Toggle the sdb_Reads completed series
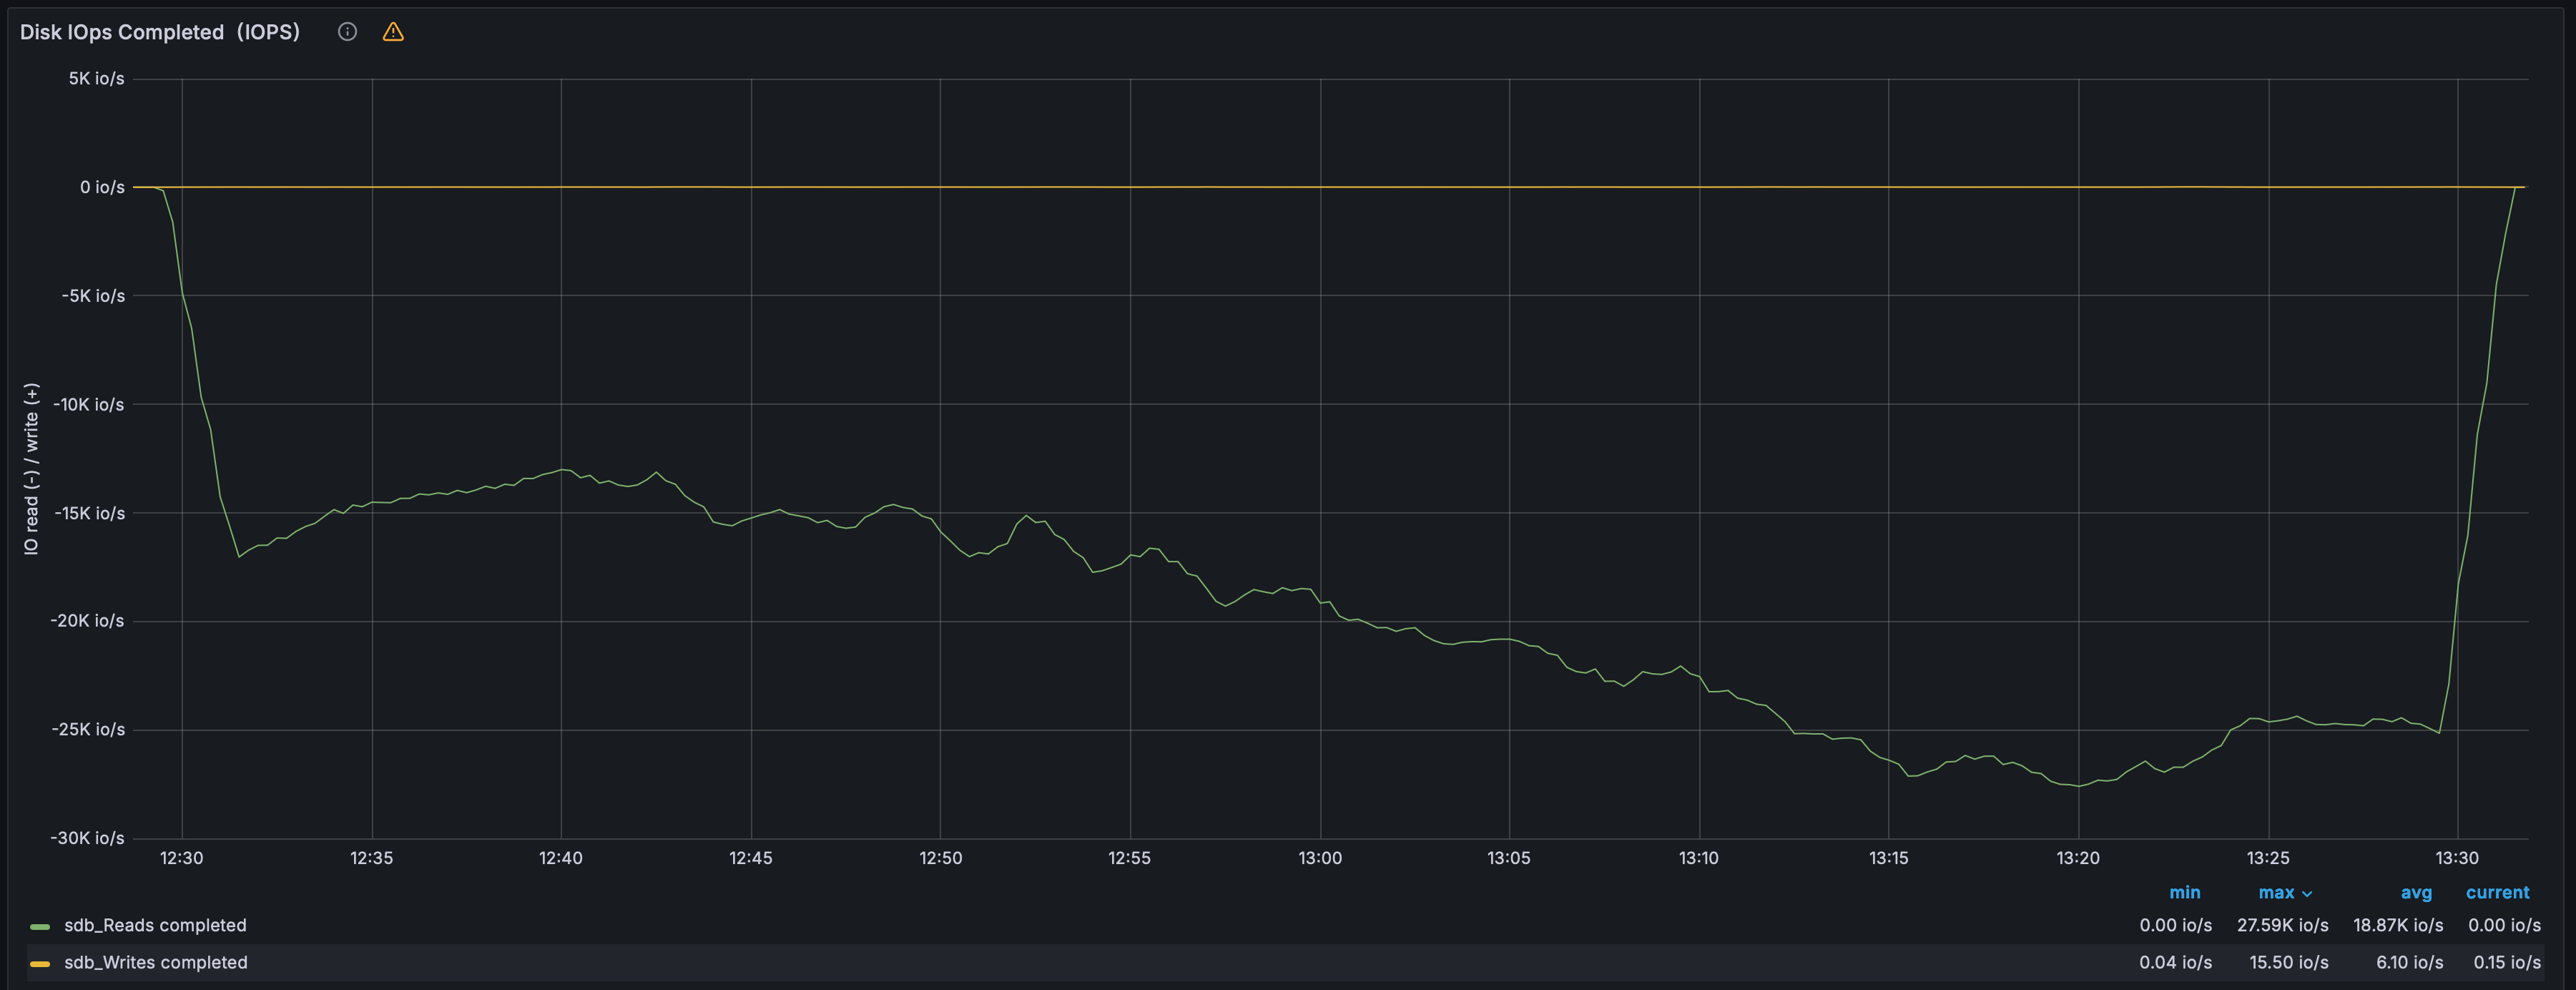The image size is (2576, 990). pos(155,925)
